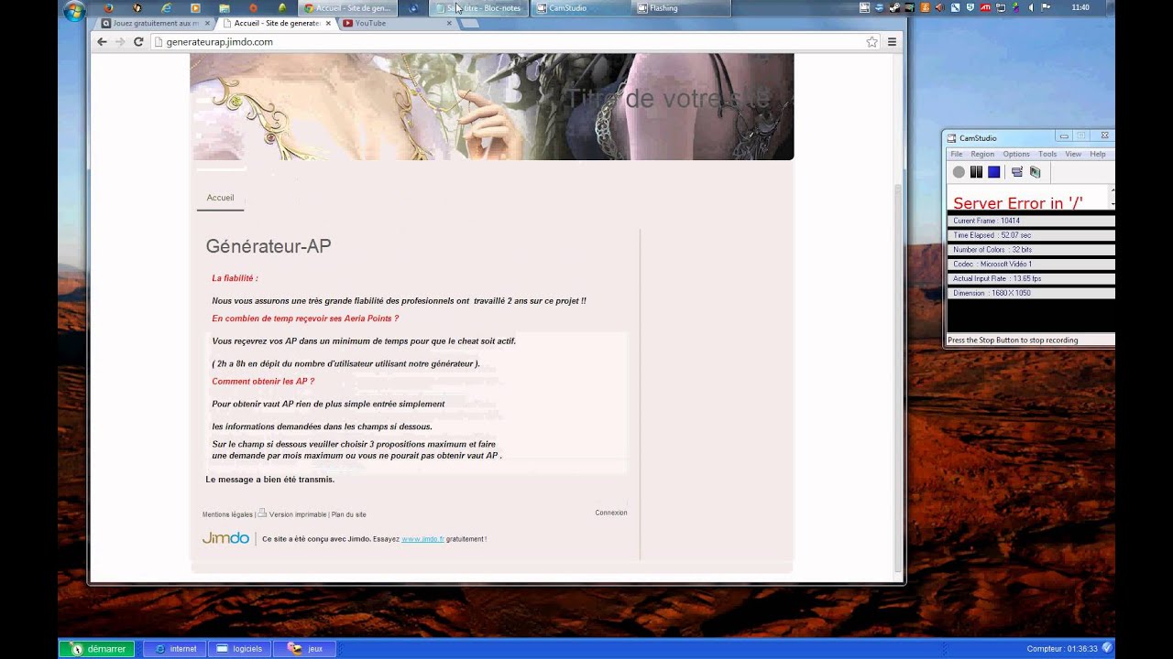Click the 'Dimension : 1680 X 1050' row
1173x659 pixels.
coord(1030,294)
